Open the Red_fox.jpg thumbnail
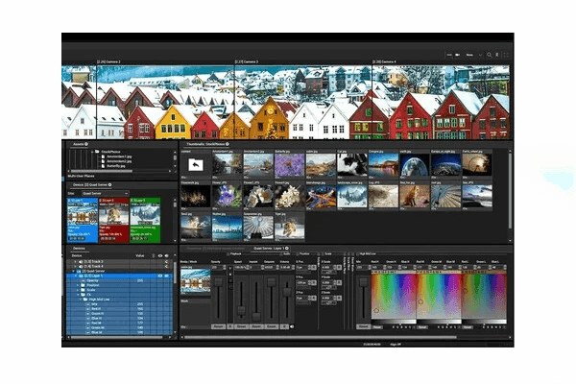Screen dimensions: 576x384 (x=415, y=196)
